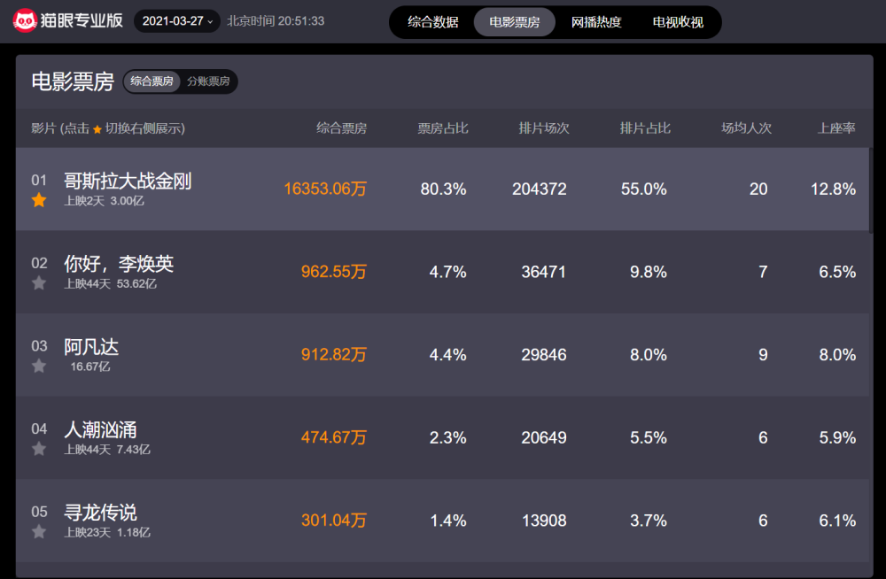Image resolution: width=886 pixels, height=579 pixels.
Task: Click the 排片场次 column header
Action: tap(547, 127)
